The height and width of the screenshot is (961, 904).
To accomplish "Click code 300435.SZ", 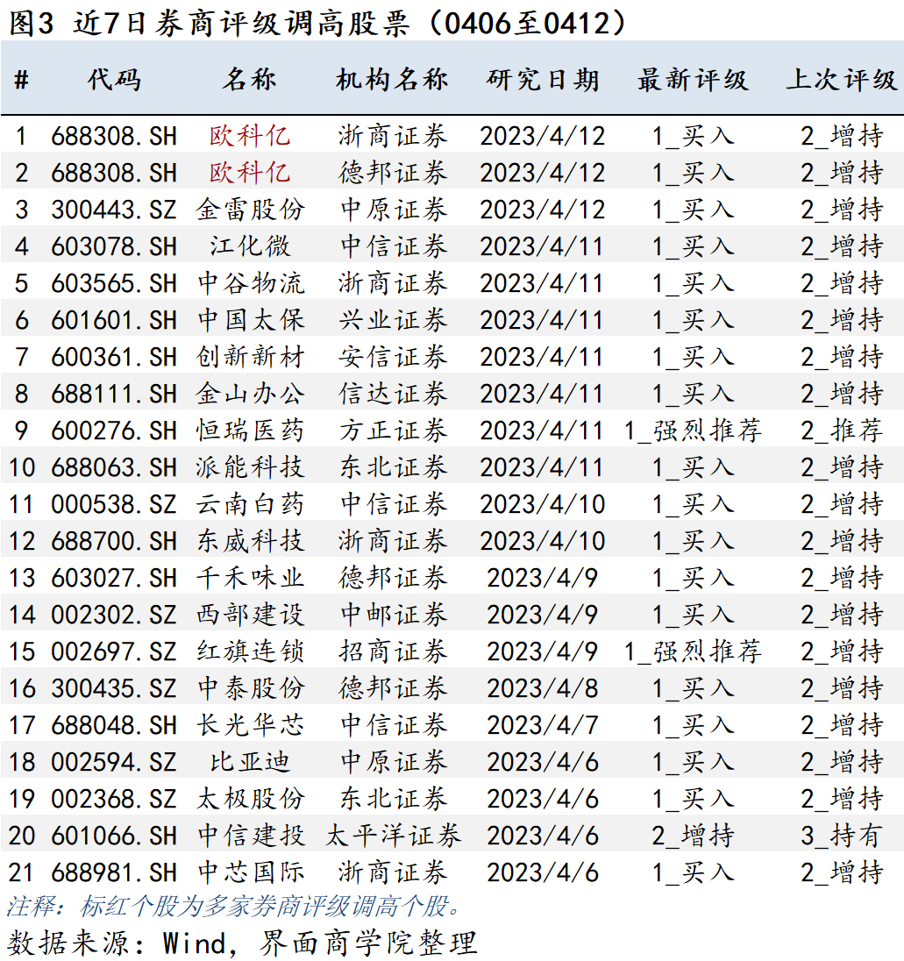I will click(114, 688).
